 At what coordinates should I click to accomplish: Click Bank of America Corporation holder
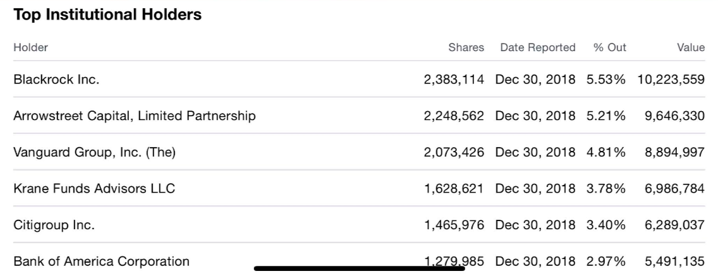point(101,261)
